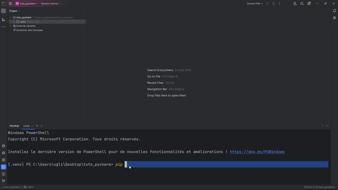
Task: Open the Problems tool window
Action: (x=3, y=174)
